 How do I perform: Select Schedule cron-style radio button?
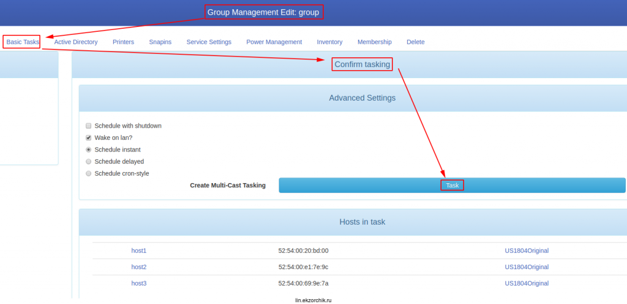pyautogui.click(x=89, y=173)
